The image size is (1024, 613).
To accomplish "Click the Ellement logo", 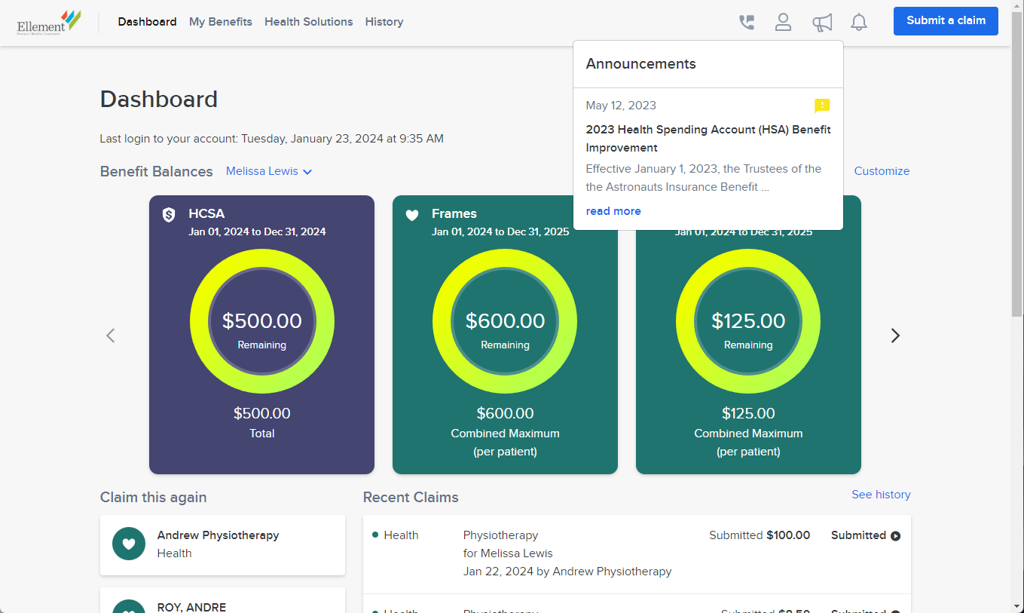I will [x=48, y=22].
